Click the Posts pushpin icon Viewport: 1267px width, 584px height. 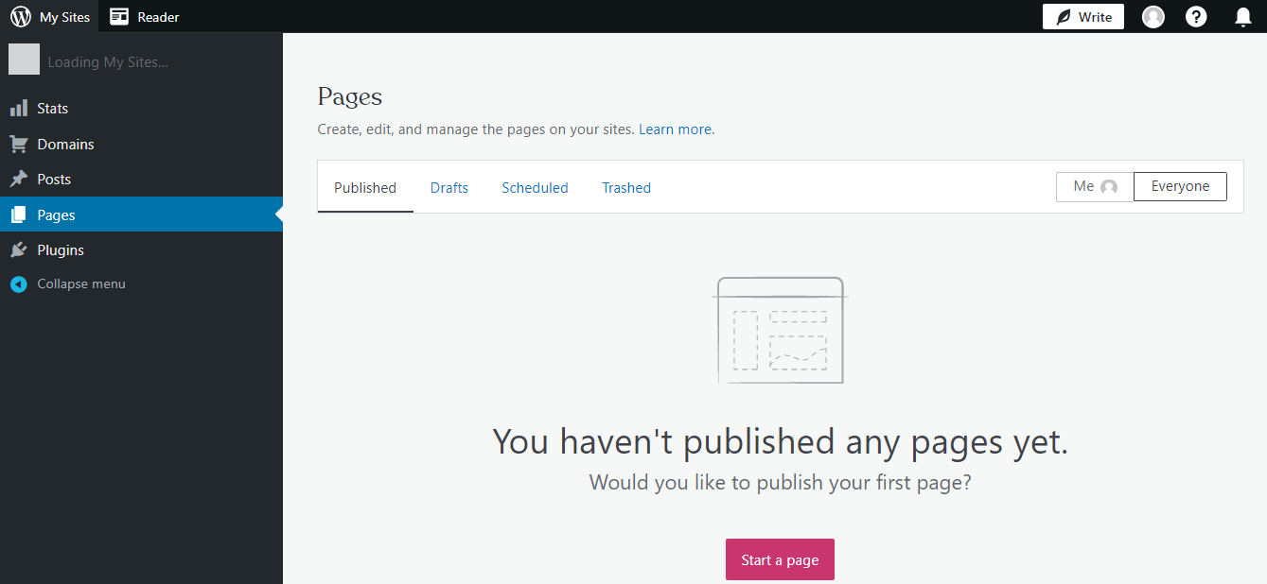(19, 180)
